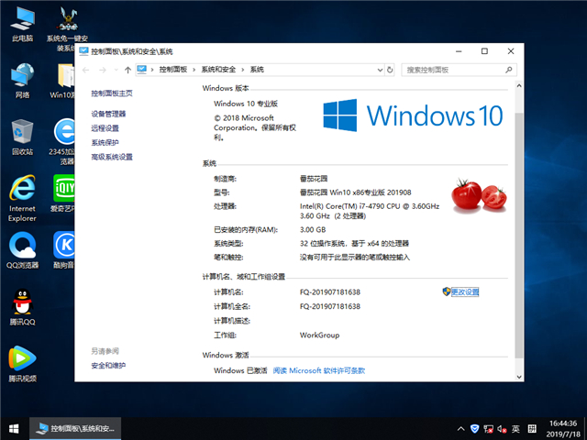Switch input language via 英 indicator

point(515,429)
